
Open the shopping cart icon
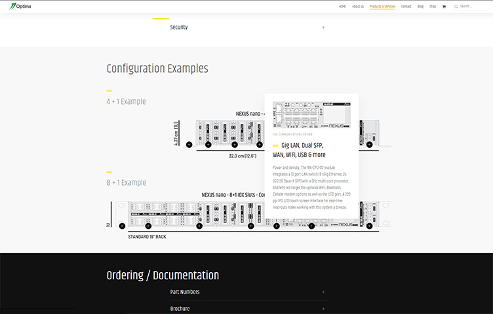pos(444,7)
